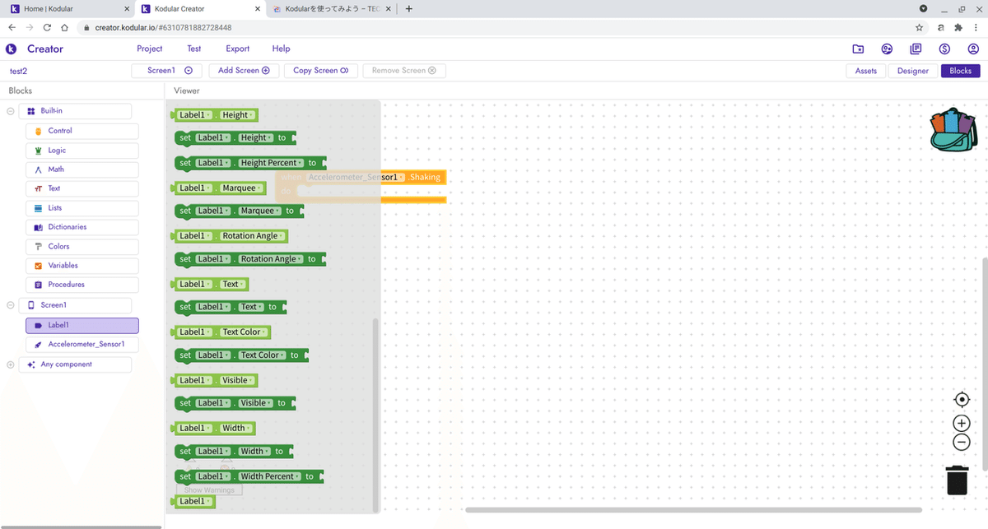
Task: Go back in browser history
Action: point(12,27)
